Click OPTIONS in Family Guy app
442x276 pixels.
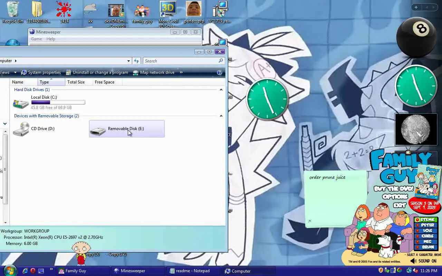(x=395, y=197)
